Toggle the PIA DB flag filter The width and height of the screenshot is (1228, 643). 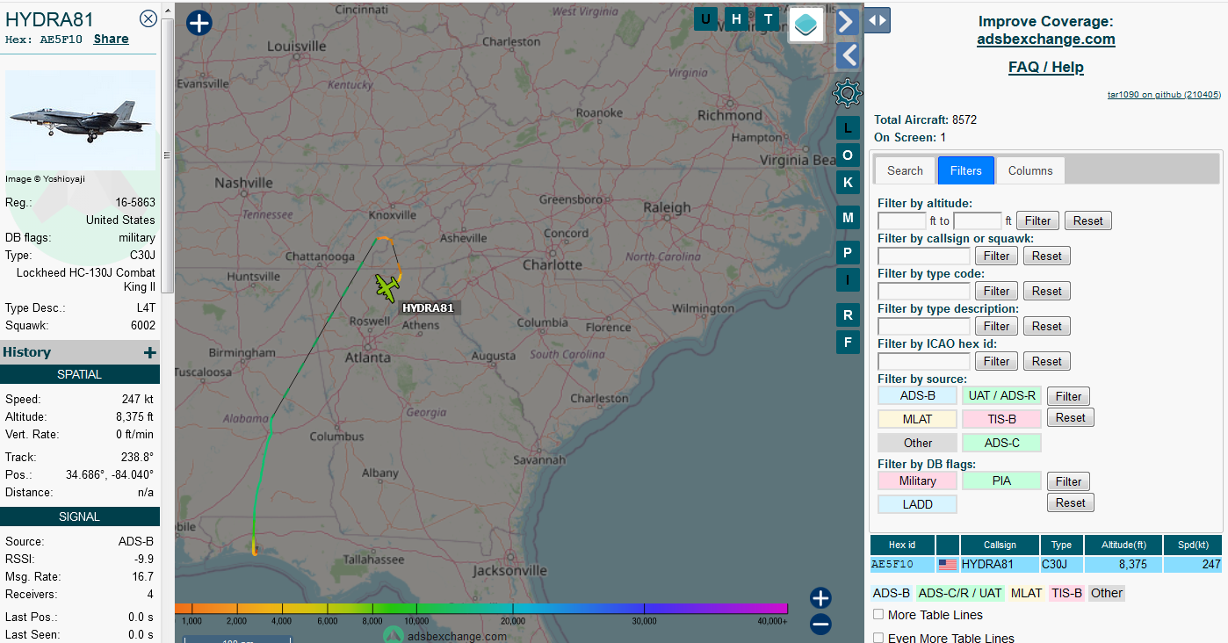point(1002,480)
